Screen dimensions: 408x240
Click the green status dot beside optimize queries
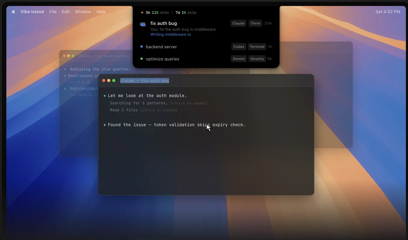(x=142, y=59)
